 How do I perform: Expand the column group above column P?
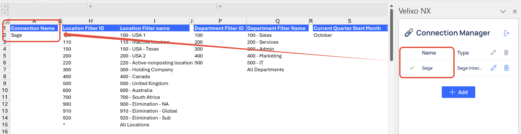click(220, 6)
